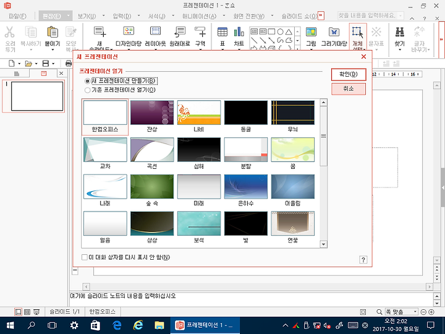Click the print icon in quick toolbar
The height and width of the screenshot is (334, 445).
(69, 63)
